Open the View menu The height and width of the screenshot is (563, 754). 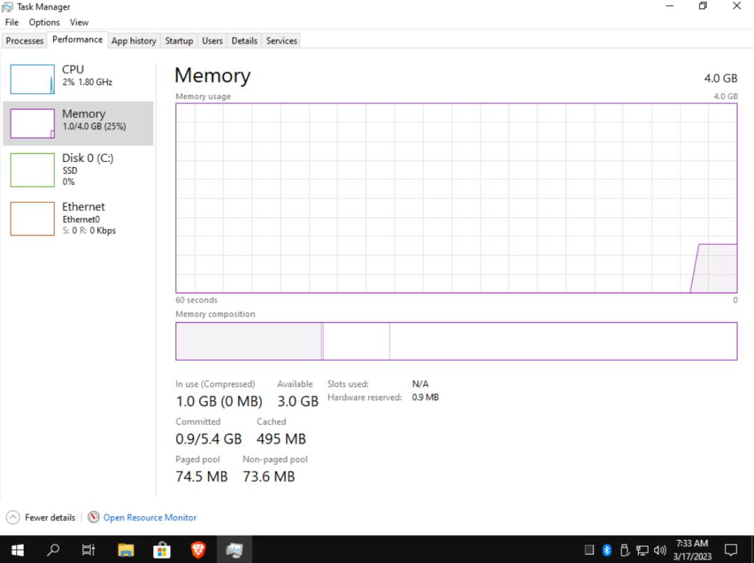(x=79, y=22)
